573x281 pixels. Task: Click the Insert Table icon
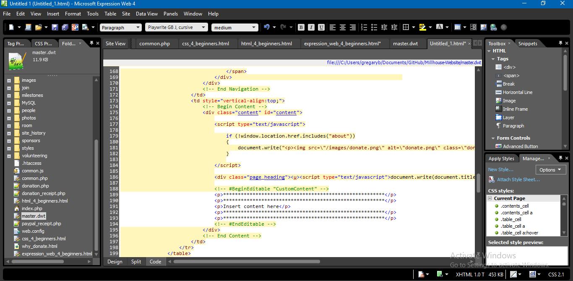coord(458,27)
